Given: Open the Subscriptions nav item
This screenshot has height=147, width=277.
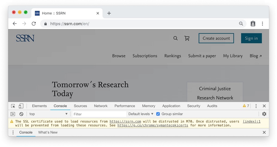Looking at the screenshot, I should coord(145,56).
